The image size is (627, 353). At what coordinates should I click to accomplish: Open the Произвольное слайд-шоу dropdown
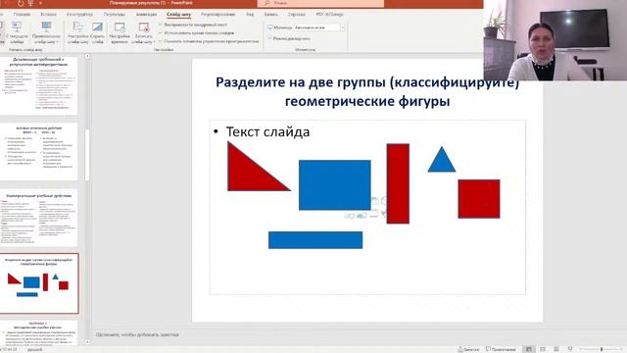pos(46,32)
